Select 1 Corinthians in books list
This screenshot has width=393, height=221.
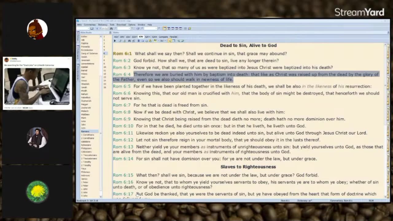(x=88, y=135)
